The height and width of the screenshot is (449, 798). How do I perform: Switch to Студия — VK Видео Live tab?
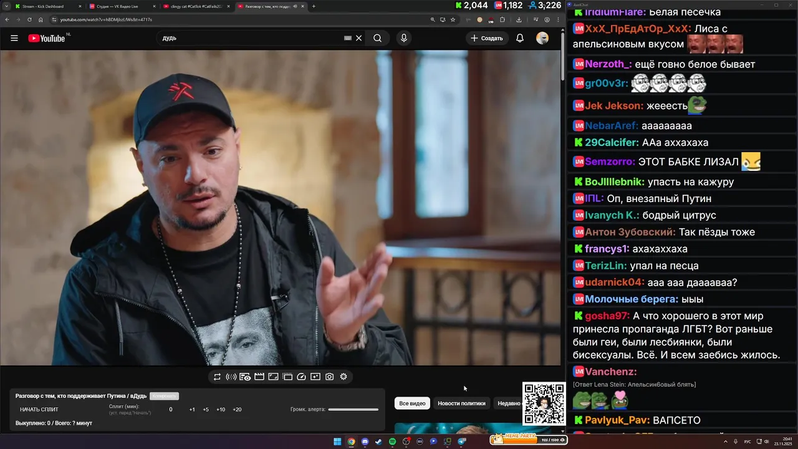(x=123, y=6)
